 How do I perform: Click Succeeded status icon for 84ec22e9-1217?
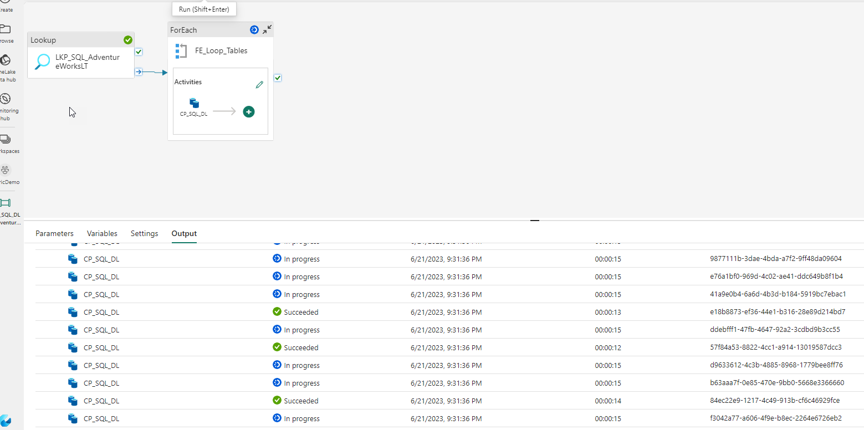point(277,400)
